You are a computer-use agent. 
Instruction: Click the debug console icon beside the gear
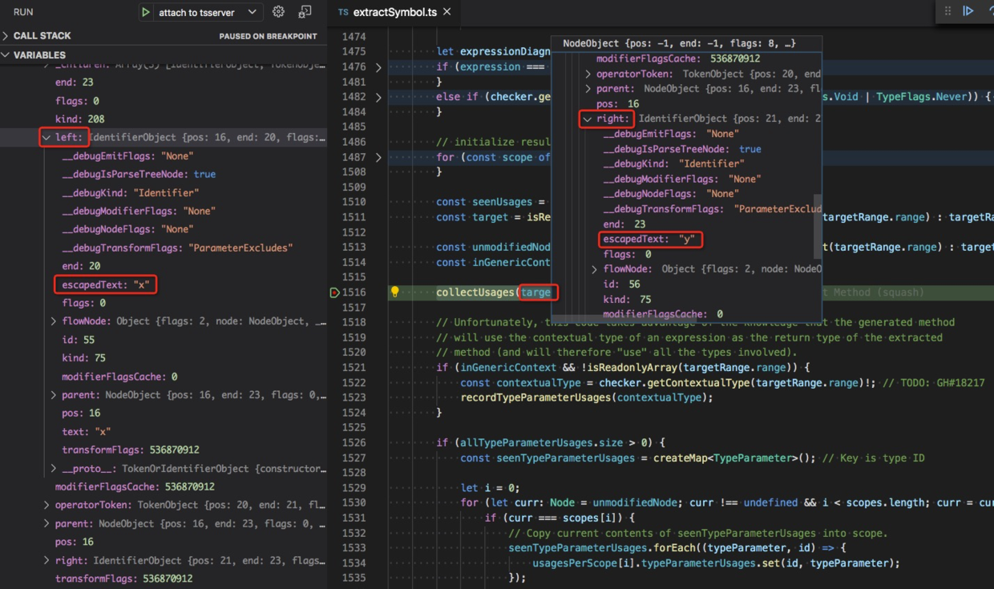305,11
